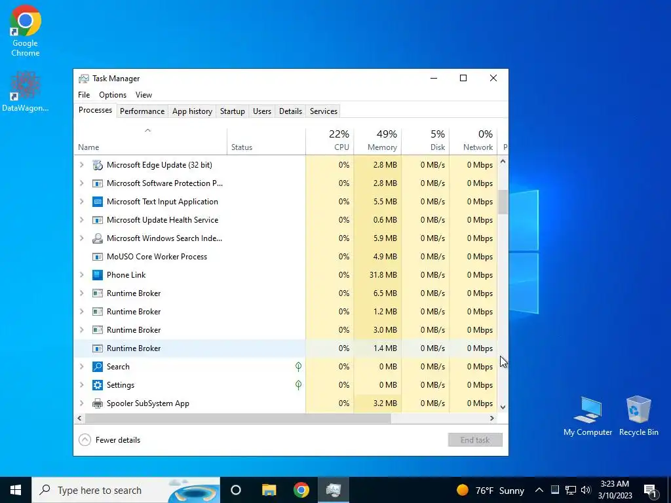671x503 pixels.
Task: Open the DataWagon desktop shortcut
Action: coord(26,91)
